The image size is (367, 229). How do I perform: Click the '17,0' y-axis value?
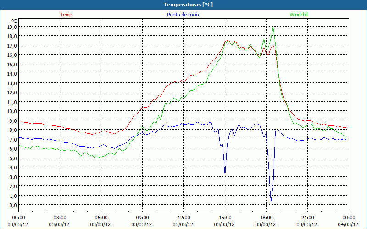[12, 45]
